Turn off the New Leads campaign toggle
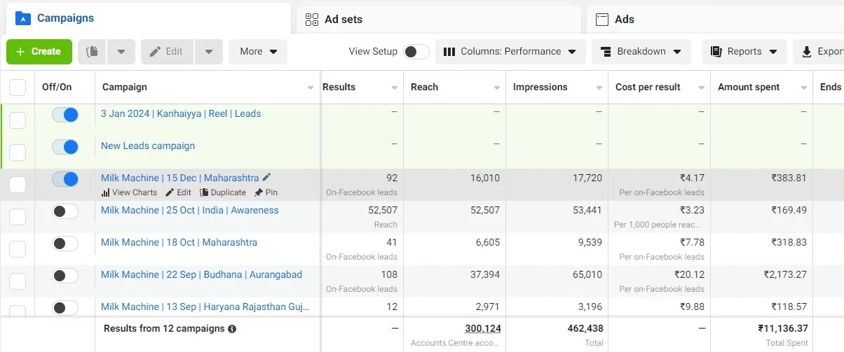This screenshot has height=352, width=844. point(65,146)
